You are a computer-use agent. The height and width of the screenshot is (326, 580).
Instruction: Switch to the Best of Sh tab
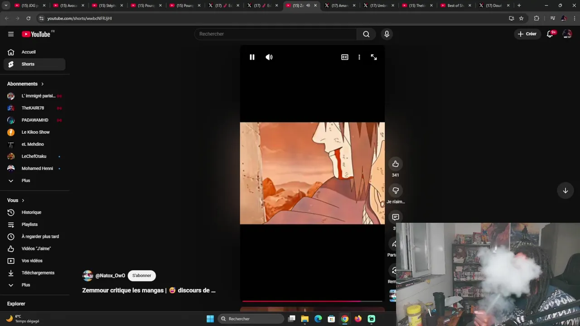coord(456,5)
